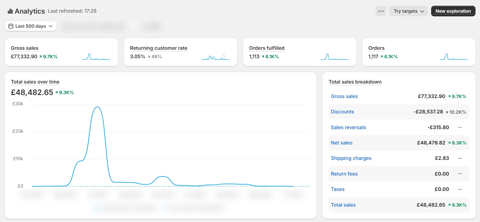Click the £30k y-axis label
This screenshot has width=480, height=222.
(x=18, y=103)
